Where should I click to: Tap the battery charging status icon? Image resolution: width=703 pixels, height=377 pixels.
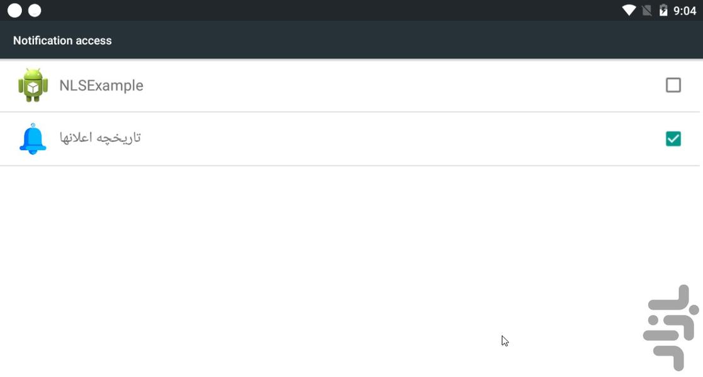[663, 10]
